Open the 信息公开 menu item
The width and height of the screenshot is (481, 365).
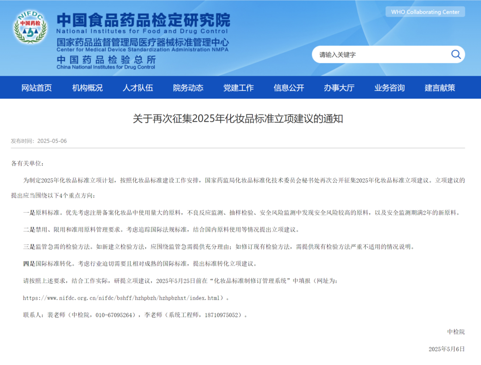point(289,88)
